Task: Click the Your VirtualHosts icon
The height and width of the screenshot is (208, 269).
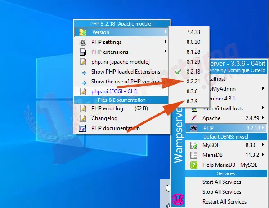Action: tap(194, 109)
